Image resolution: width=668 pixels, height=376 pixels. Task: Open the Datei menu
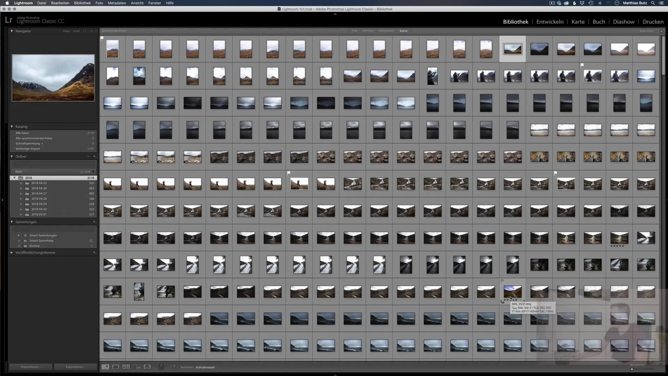(42, 3)
